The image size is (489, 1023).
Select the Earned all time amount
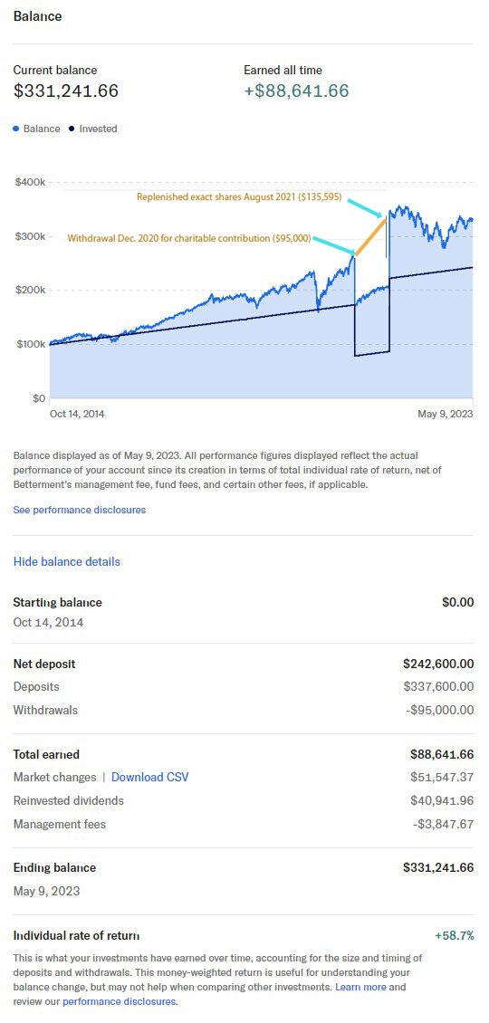coord(296,91)
